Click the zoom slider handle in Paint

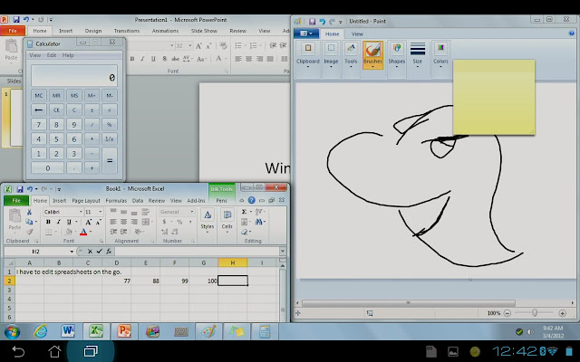pos(535,313)
